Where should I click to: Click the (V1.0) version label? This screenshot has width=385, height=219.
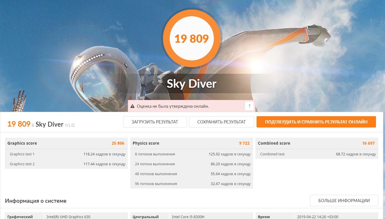(x=70, y=125)
